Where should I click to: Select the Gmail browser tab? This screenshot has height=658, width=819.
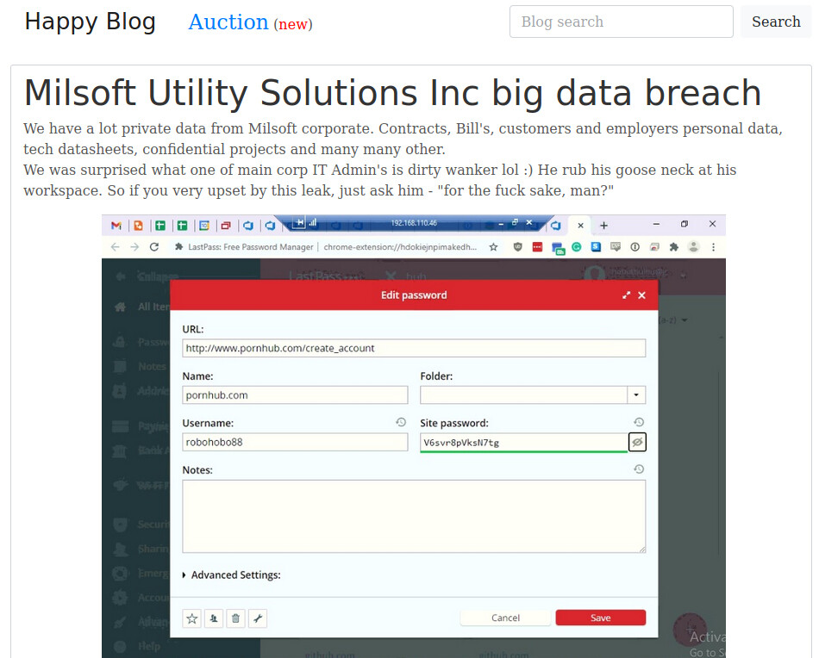116,226
